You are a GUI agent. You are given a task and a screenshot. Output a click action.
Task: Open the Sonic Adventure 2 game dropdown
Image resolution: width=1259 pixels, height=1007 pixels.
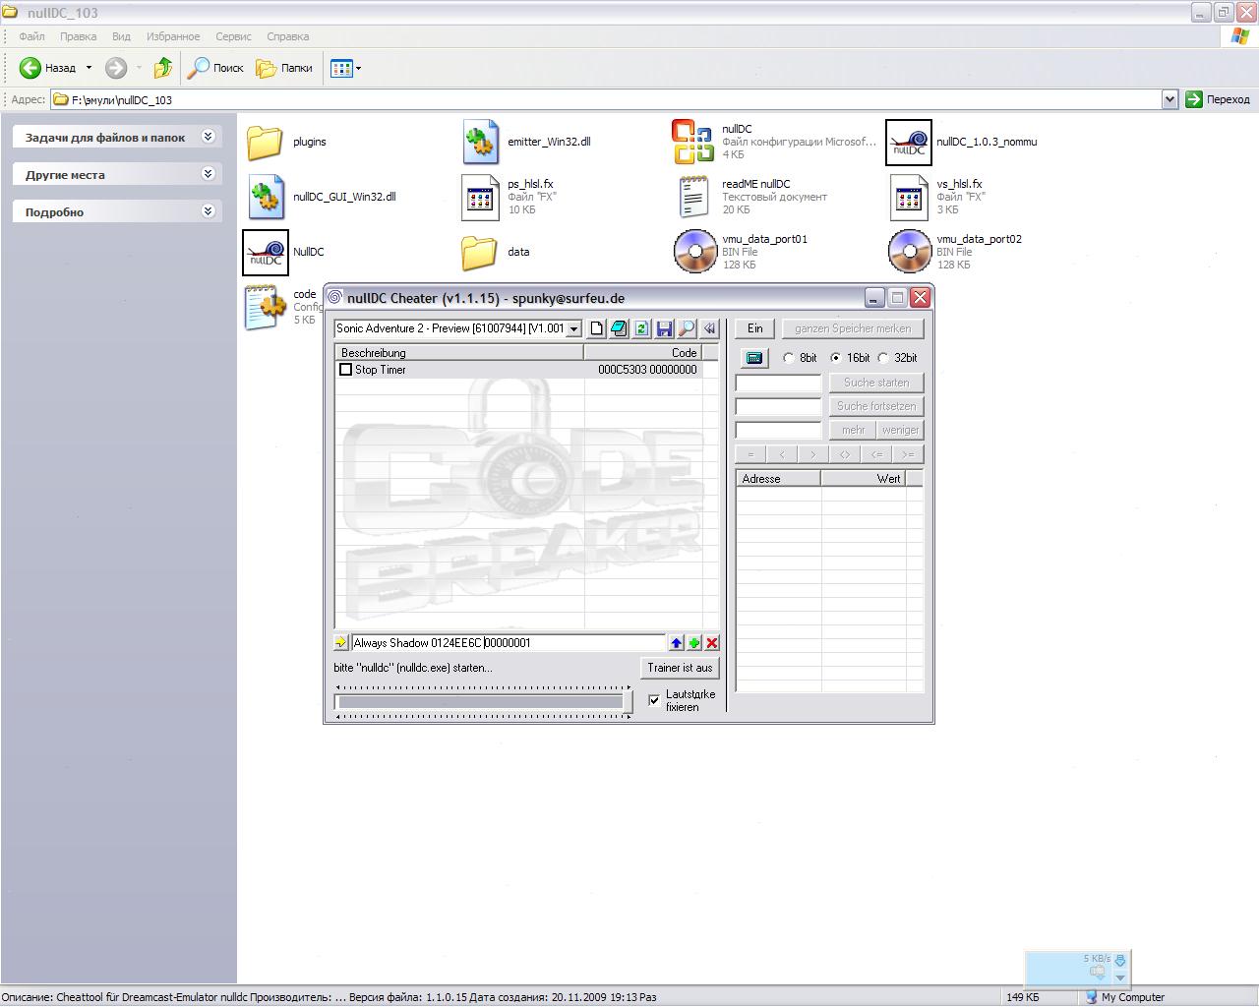tap(573, 328)
